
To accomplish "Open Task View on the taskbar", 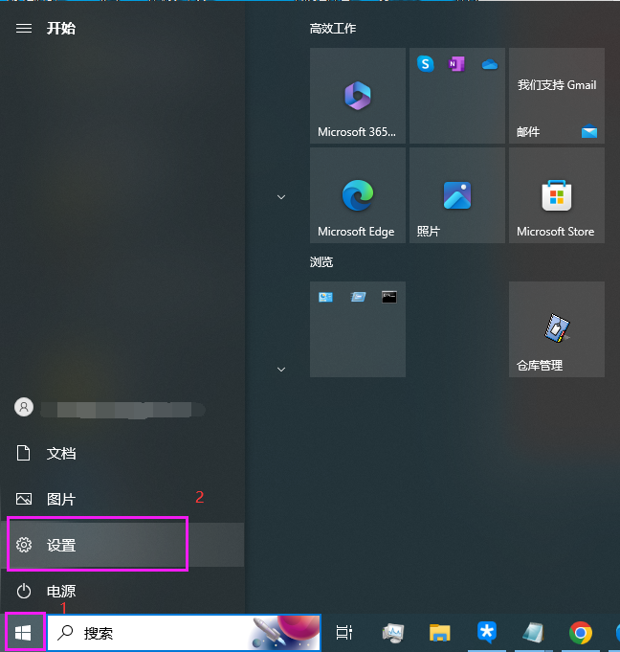I will tap(344, 633).
